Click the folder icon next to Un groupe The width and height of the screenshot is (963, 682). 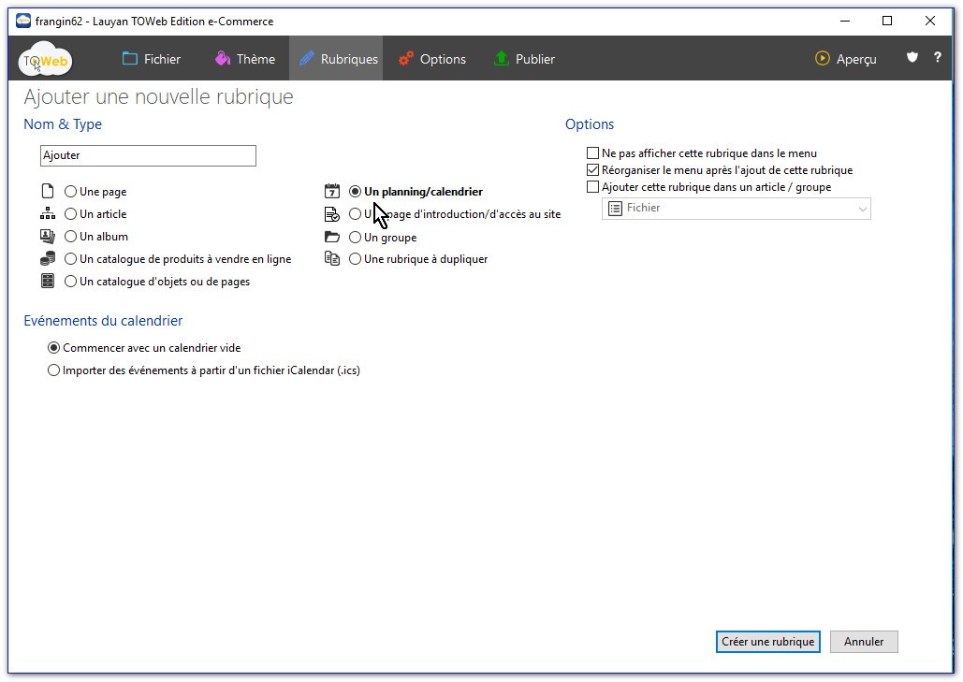click(332, 238)
